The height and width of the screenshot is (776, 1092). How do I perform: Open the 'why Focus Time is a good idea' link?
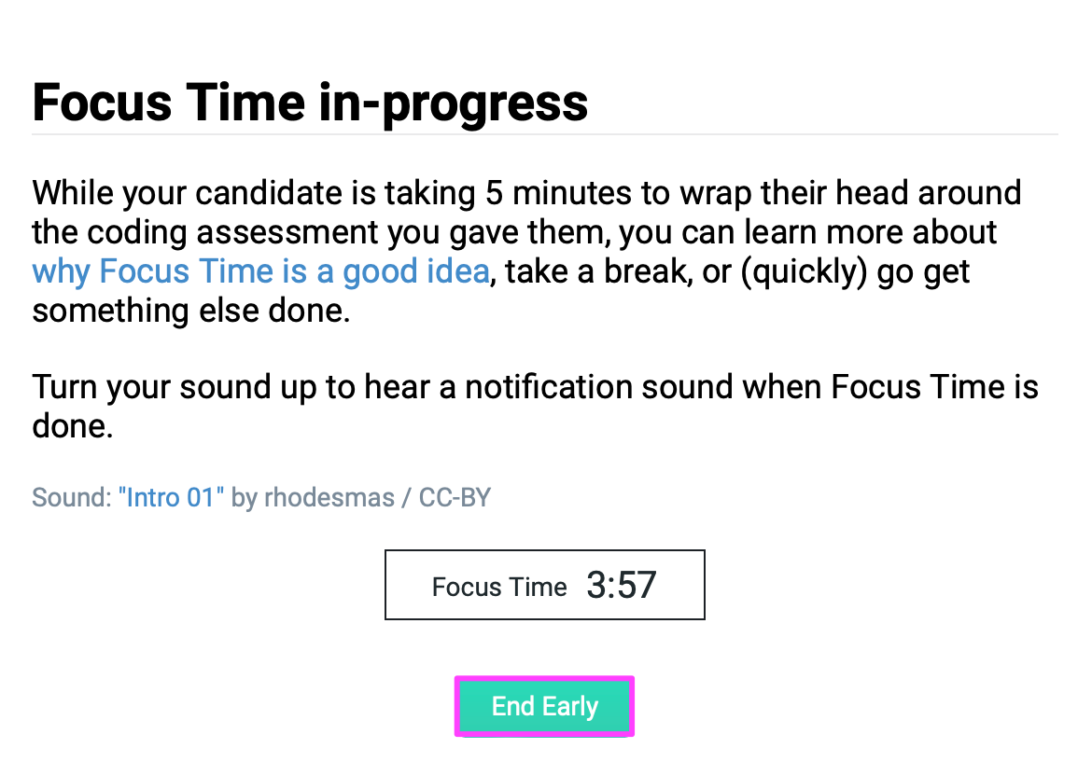[x=260, y=271]
